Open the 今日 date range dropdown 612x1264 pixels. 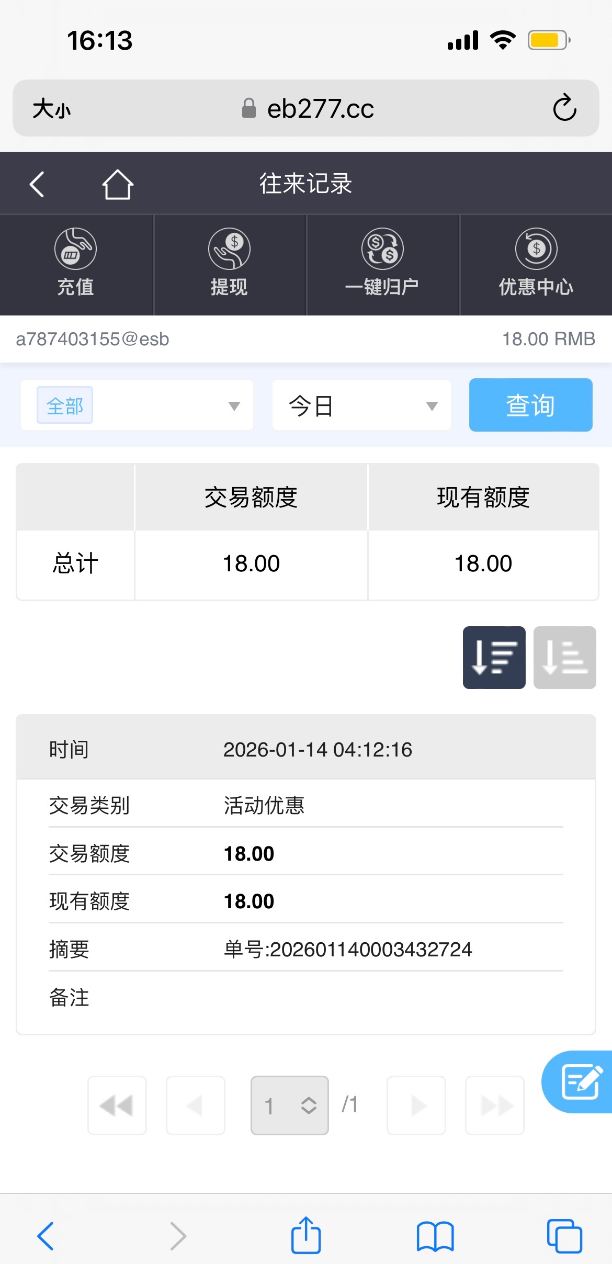click(361, 405)
